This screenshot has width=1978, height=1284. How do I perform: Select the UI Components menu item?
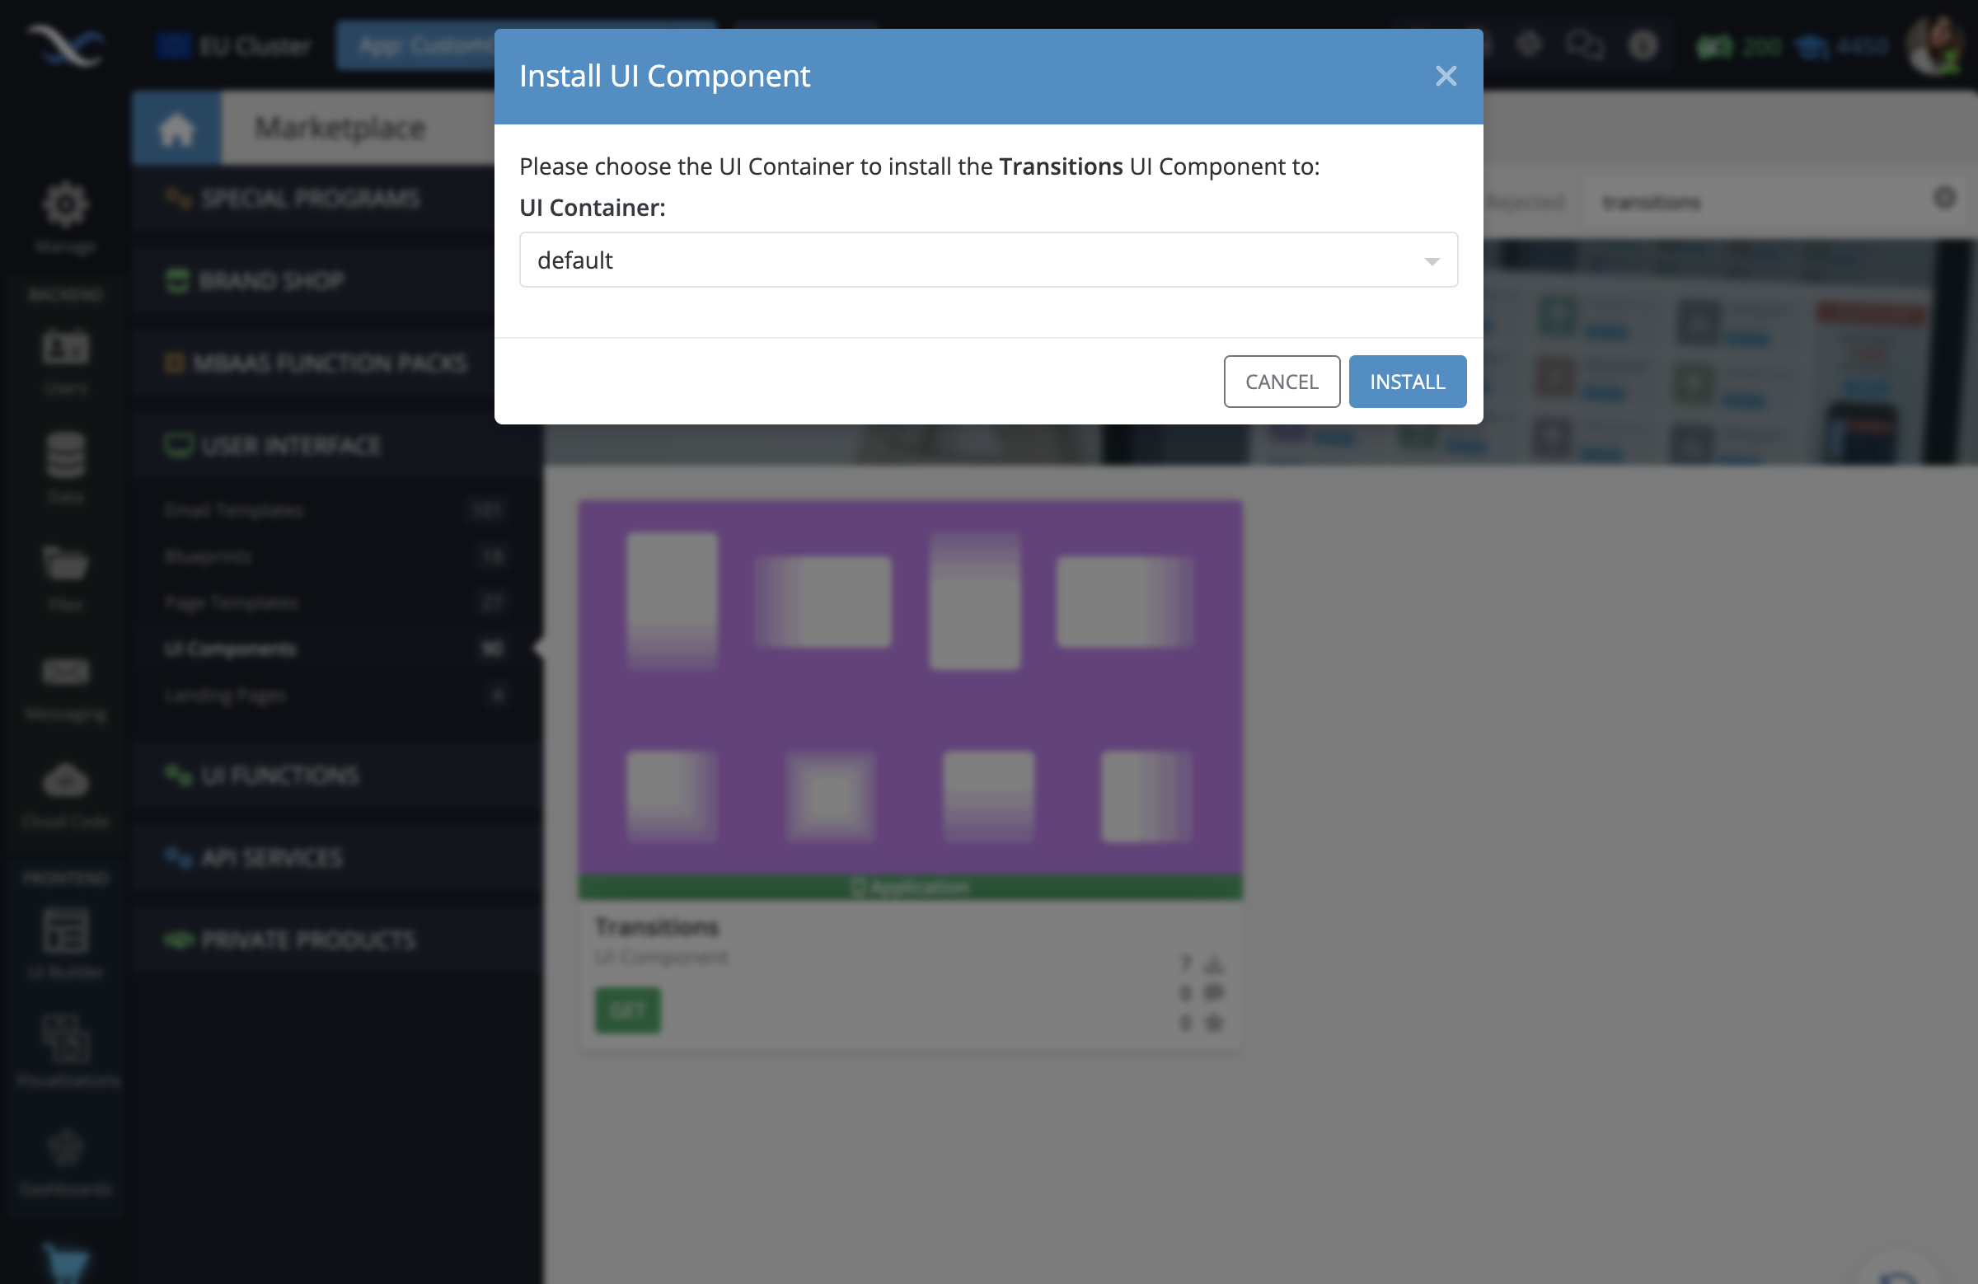[x=231, y=647]
